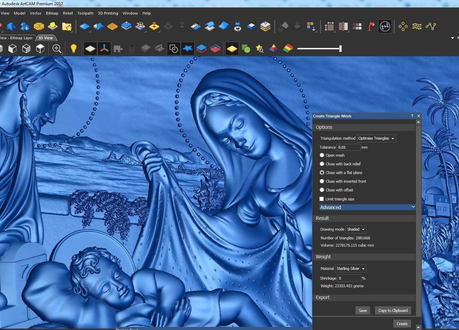This screenshot has height=330, width=459.
Task: Open the 3D Printing menu
Action: (108, 13)
